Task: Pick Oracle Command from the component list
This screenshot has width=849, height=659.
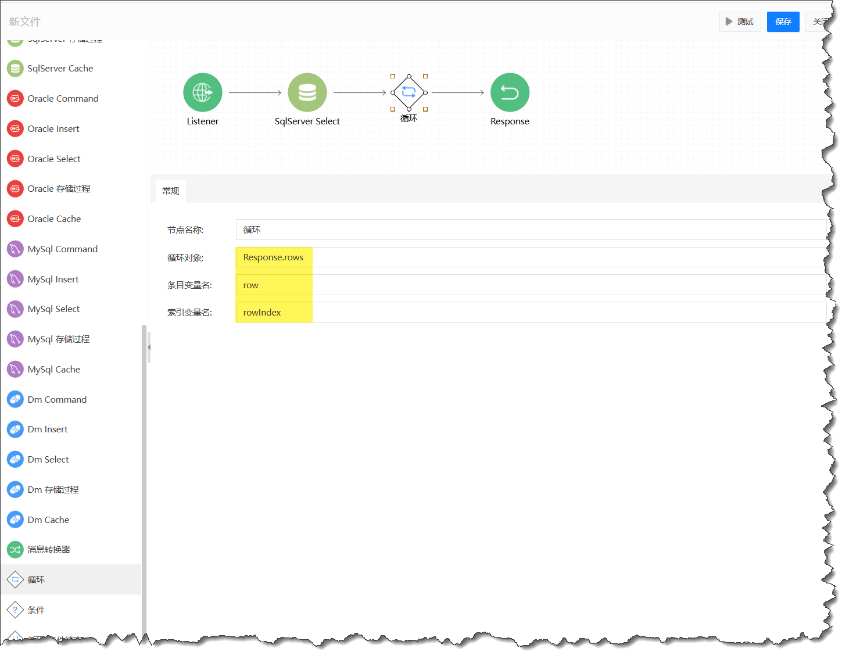Action: click(63, 99)
